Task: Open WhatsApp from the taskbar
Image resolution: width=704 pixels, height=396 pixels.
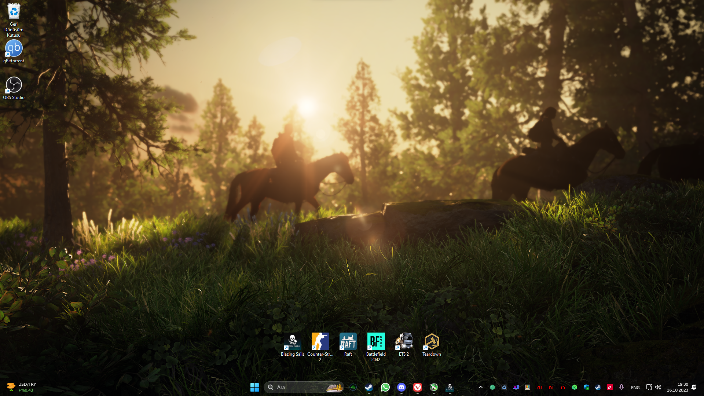Action: pos(385,387)
